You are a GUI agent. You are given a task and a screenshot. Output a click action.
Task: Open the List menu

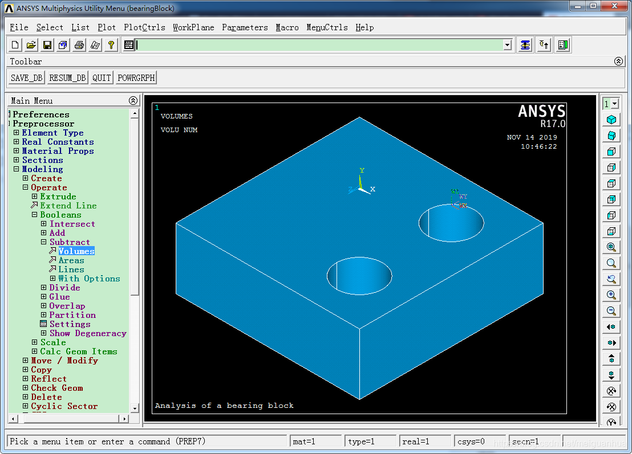[80, 27]
